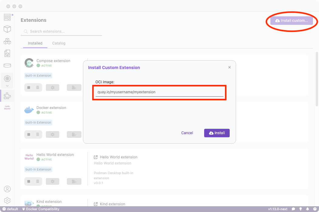Image resolution: width=319 pixels, height=212 pixels.
Task: Click the OCI Image input field
Action: (159, 92)
